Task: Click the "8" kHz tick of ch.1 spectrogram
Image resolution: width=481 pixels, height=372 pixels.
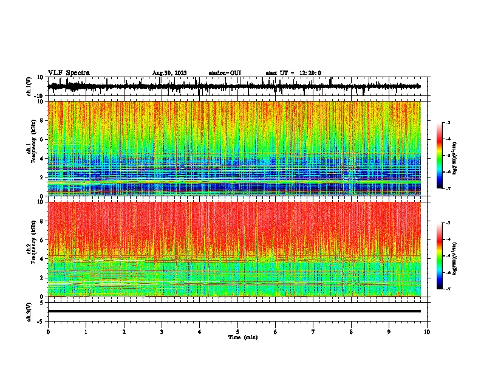Action: 43,120
